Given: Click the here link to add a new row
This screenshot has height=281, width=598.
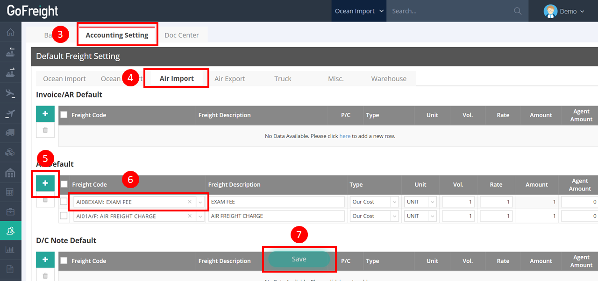Looking at the screenshot, I should (345, 135).
